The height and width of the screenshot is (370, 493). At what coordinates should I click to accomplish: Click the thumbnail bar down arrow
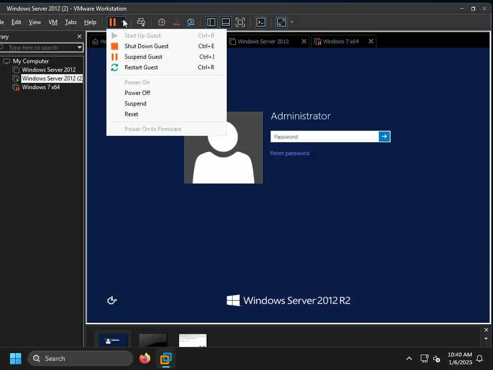click(x=486, y=339)
